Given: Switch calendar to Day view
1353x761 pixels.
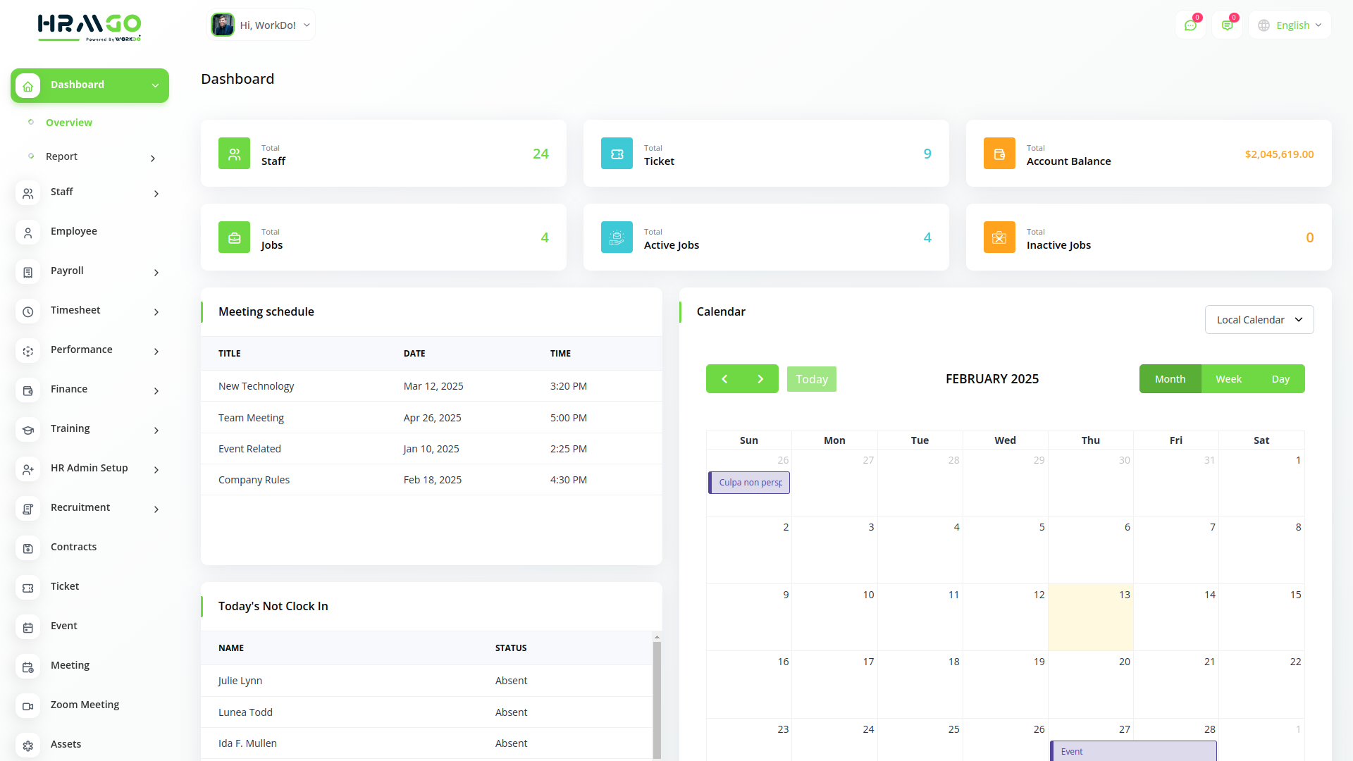Looking at the screenshot, I should (x=1280, y=379).
